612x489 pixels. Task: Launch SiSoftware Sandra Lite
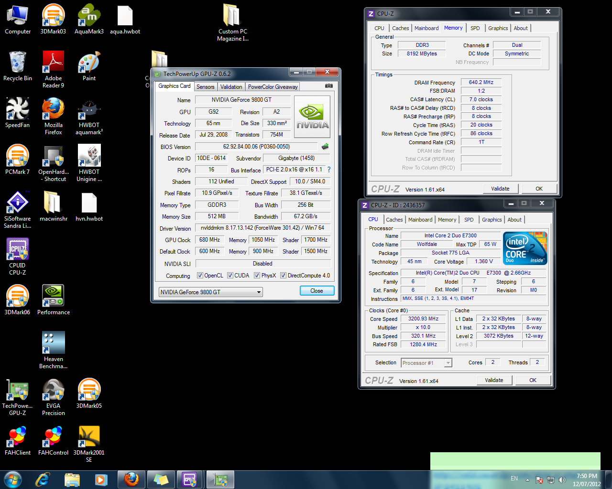18,210
